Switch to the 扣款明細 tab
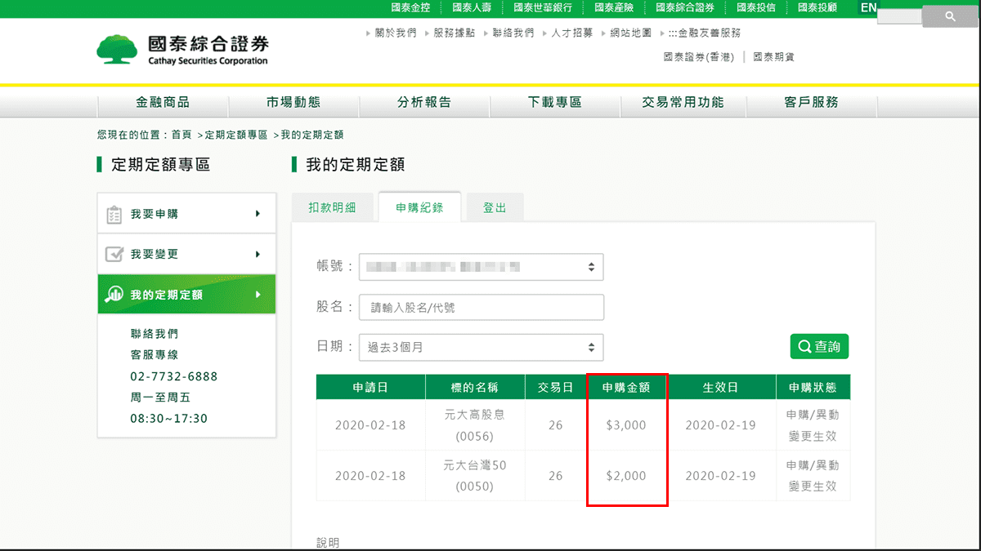Viewport: 981px width, 551px height. pos(332,207)
